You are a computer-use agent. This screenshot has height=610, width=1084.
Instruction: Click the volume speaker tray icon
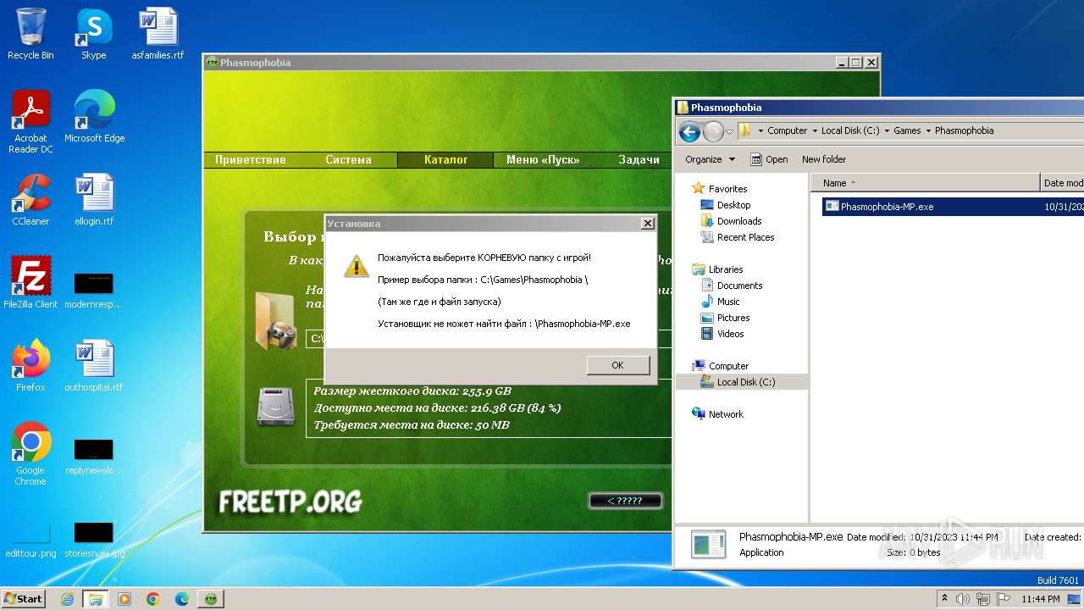click(962, 599)
